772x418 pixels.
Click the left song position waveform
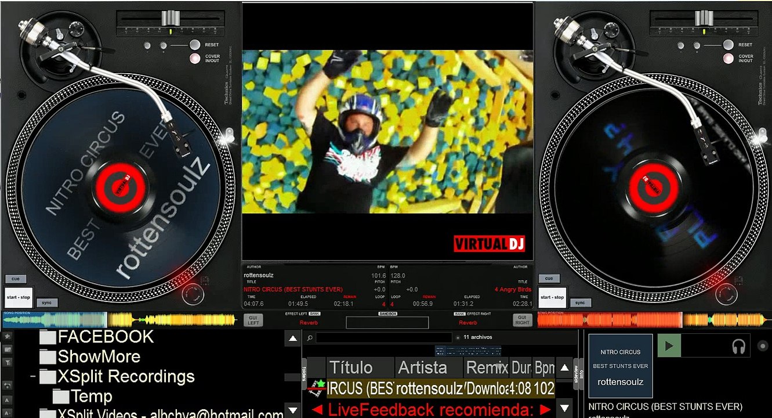[119, 319]
